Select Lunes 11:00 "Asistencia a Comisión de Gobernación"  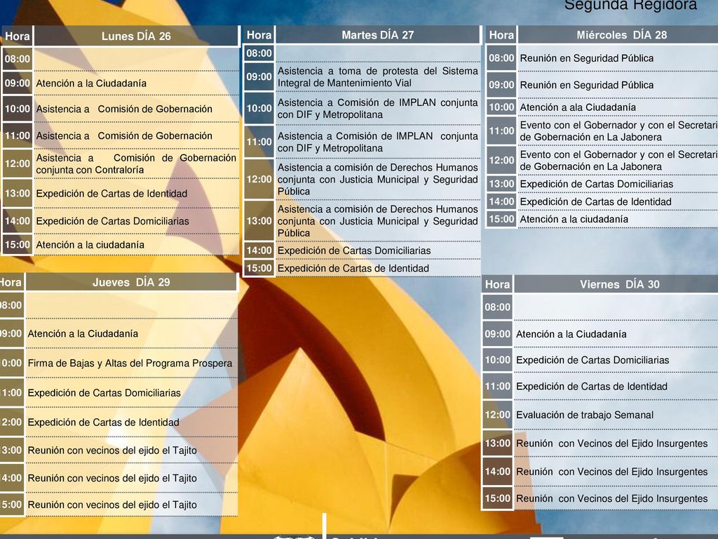(x=137, y=135)
